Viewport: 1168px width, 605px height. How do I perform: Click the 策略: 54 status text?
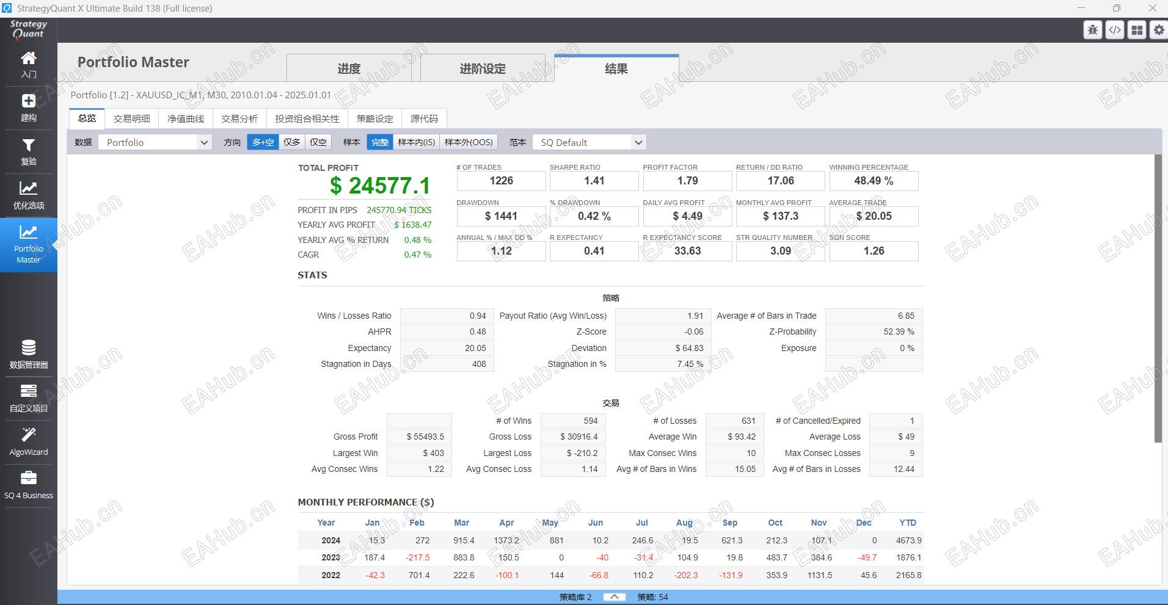tap(652, 597)
